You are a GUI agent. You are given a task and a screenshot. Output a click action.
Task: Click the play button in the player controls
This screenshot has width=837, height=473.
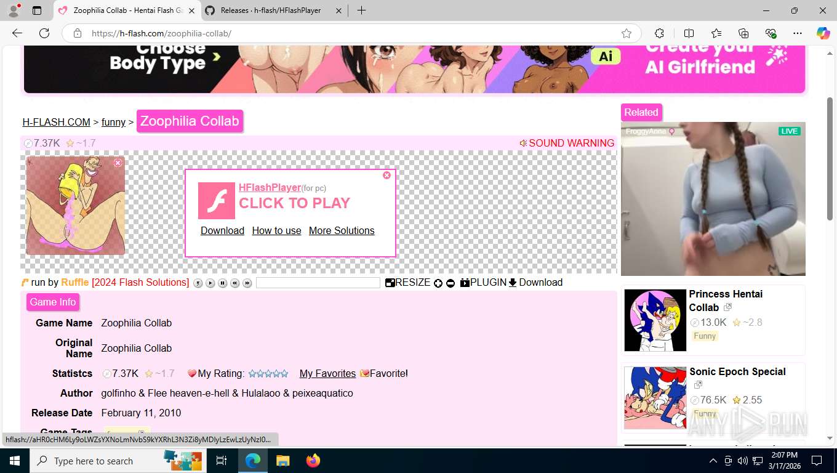(210, 283)
